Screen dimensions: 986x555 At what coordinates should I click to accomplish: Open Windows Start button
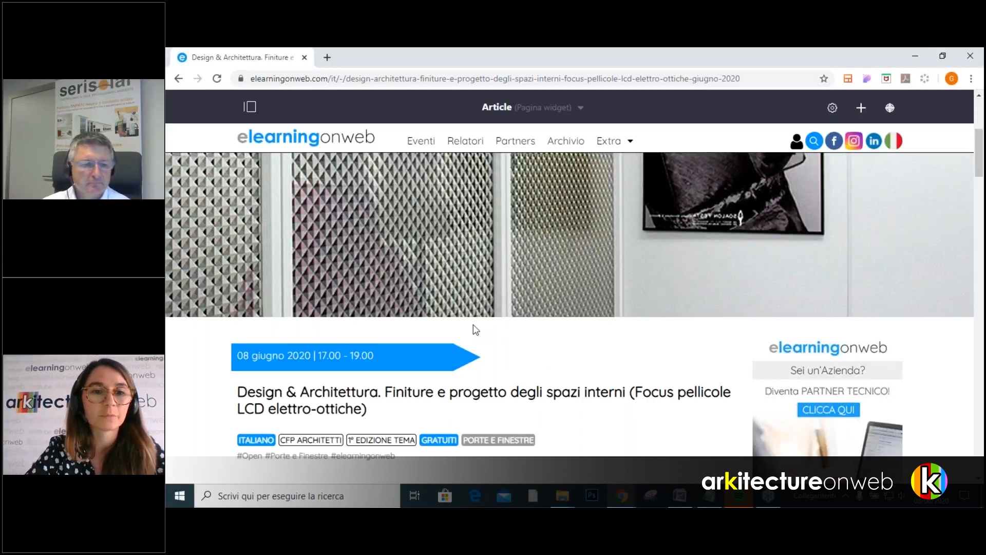click(x=180, y=496)
